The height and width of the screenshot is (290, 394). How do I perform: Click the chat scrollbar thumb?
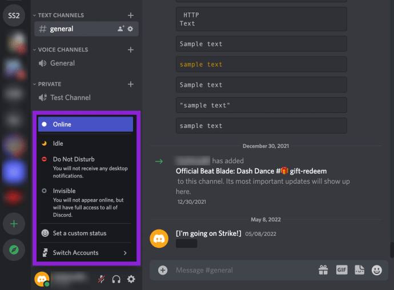click(392, 250)
